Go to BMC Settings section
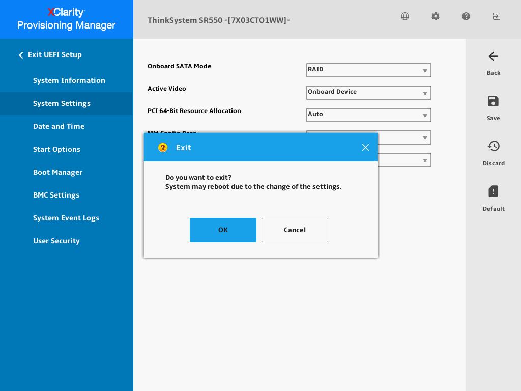 pyautogui.click(x=56, y=195)
